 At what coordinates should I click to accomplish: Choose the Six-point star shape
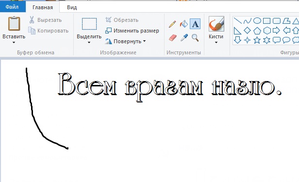[267, 40]
